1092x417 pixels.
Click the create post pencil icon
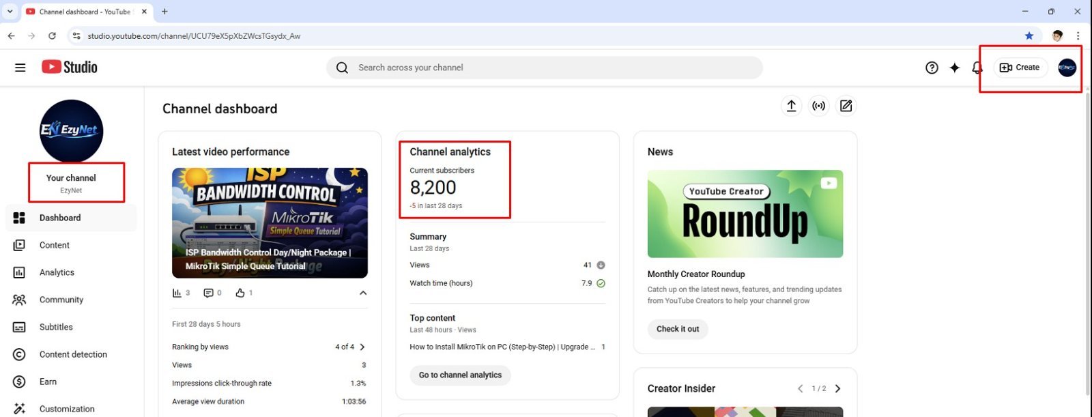[846, 106]
